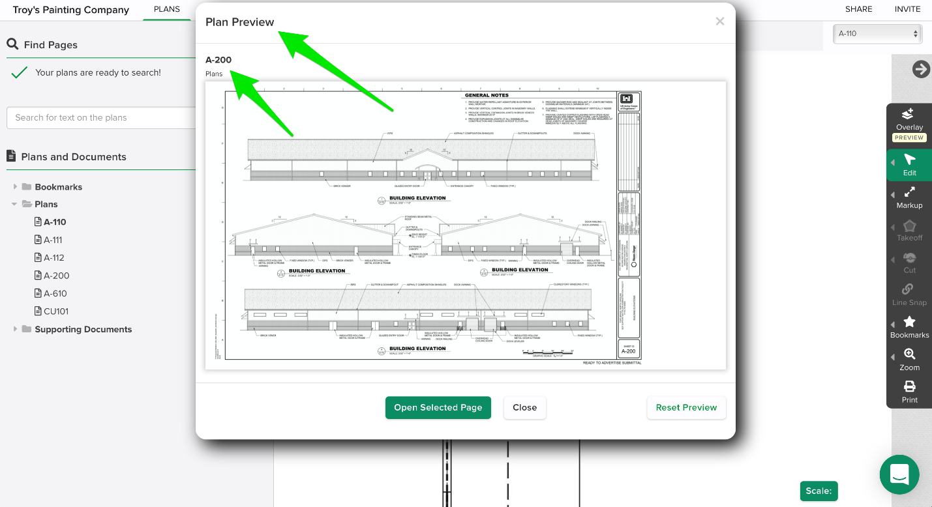Expand the Zoom tool flyout arrow
This screenshot has height=507, width=932.
(892, 358)
